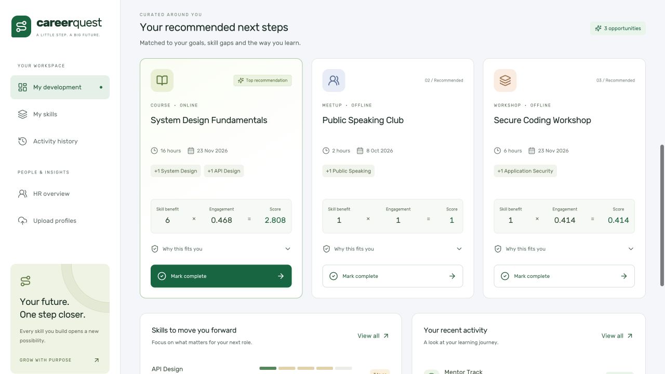Click the layers icon on Secure Coding Workshop

505,81
